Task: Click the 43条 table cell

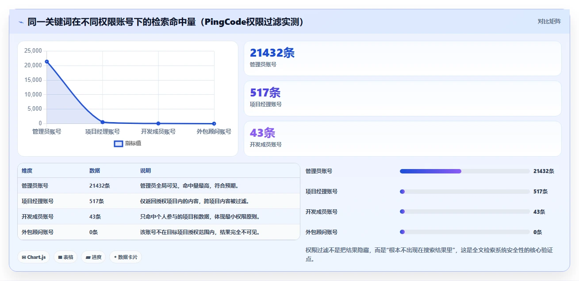Action: pyautogui.click(x=95, y=217)
